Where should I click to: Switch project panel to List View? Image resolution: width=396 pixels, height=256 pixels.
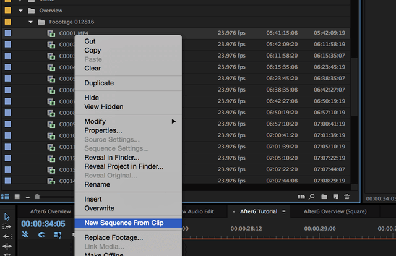pos(5,197)
